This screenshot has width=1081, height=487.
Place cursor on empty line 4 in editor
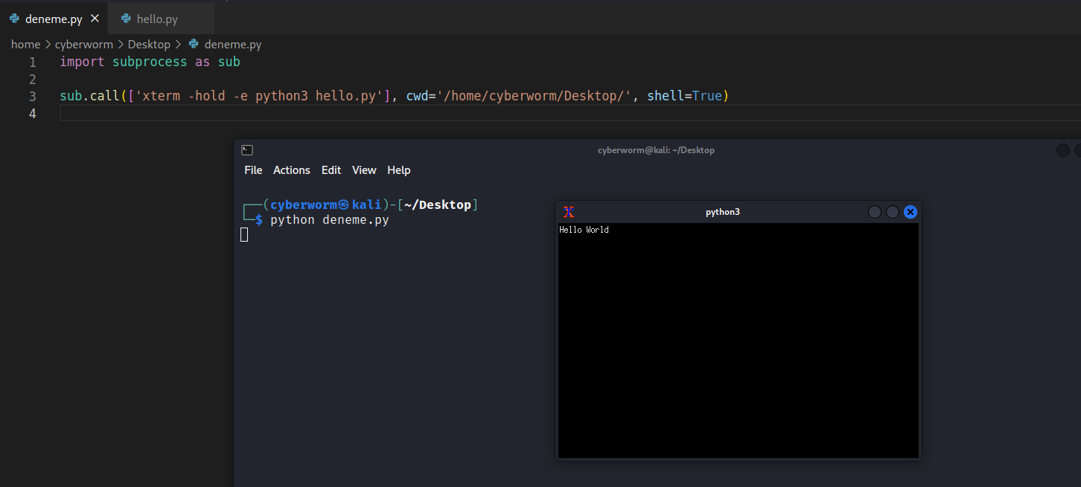(298, 114)
